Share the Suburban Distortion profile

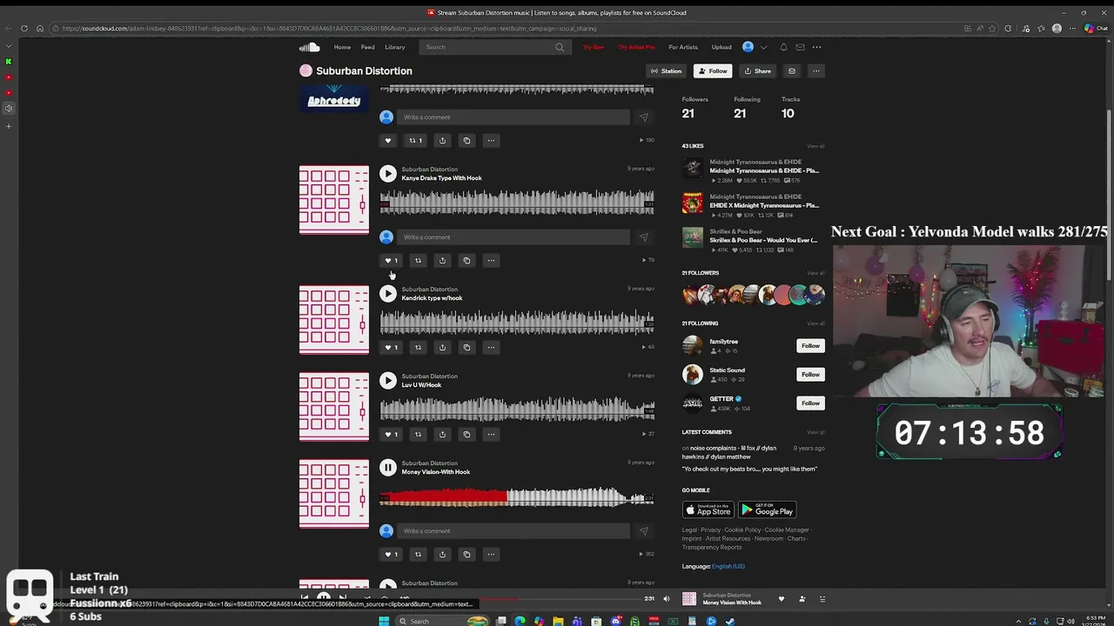(757, 71)
